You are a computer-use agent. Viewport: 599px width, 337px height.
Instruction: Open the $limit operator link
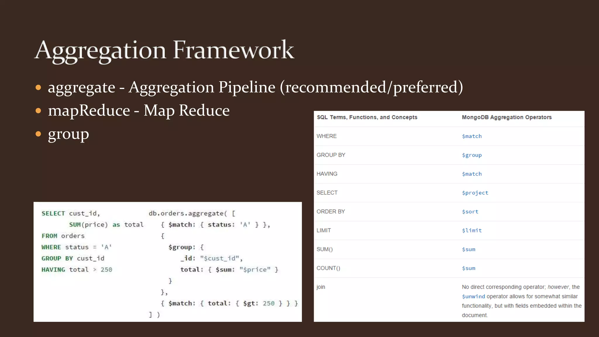click(x=472, y=231)
